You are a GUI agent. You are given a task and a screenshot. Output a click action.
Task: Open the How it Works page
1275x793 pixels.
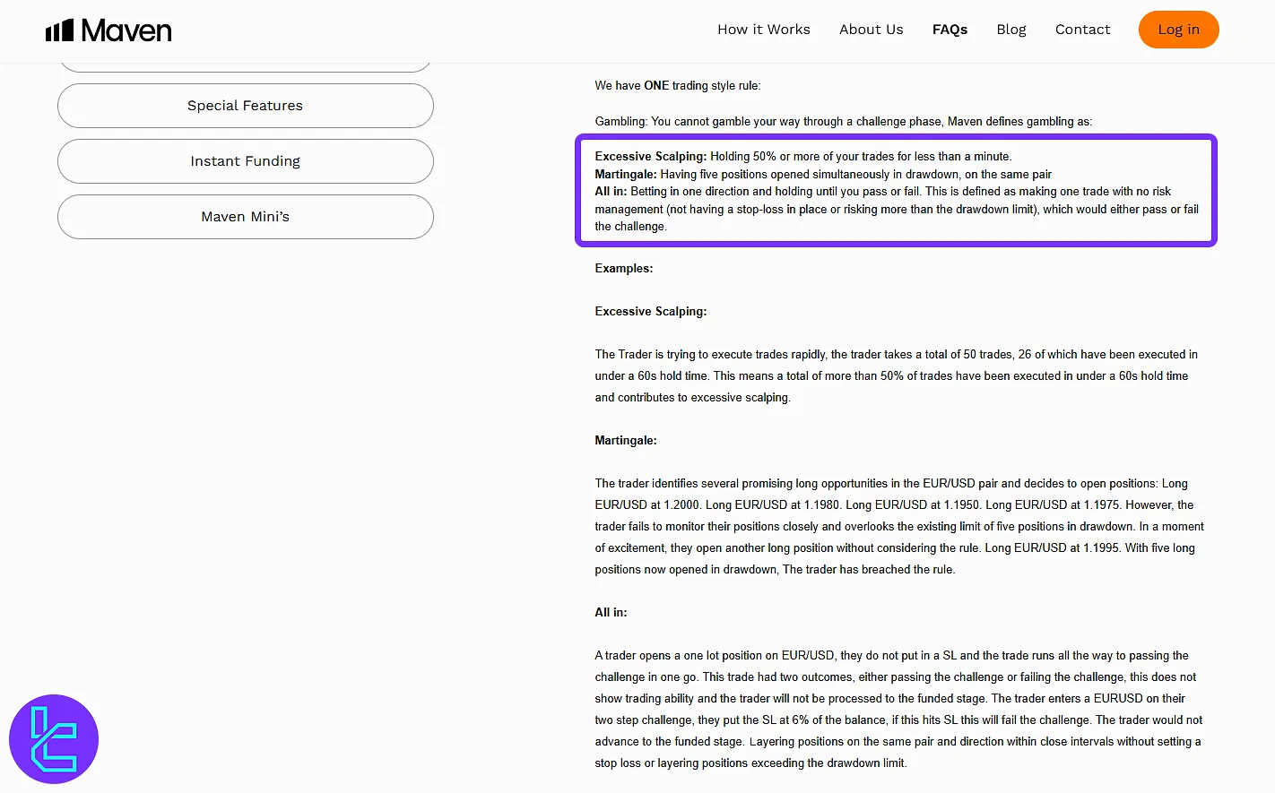(x=763, y=30)
